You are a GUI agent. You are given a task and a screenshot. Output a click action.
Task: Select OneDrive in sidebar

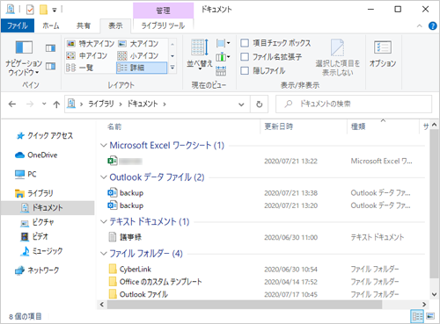click(36, 155)
